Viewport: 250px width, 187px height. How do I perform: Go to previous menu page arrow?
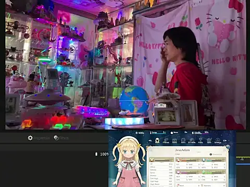tap(151, 141)
